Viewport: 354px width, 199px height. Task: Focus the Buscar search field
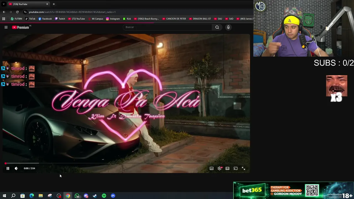click(167, 27)
